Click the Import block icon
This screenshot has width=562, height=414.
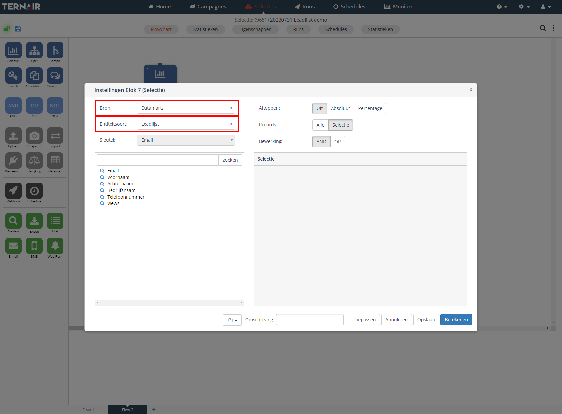tap(55, 135)
